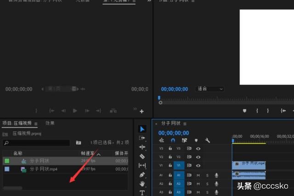Toggle timeline snap magnet icon
This screenshot has height=196, width=294.
[173, 140]
